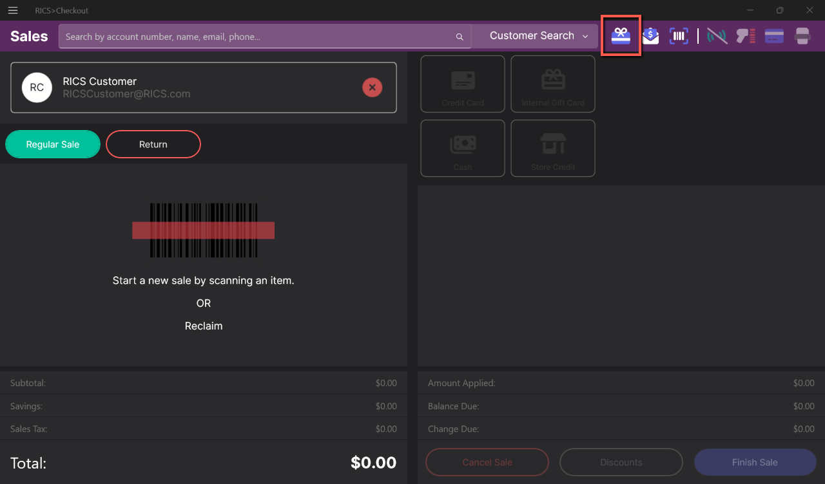Click the search magnifier icon

(460, 37)
